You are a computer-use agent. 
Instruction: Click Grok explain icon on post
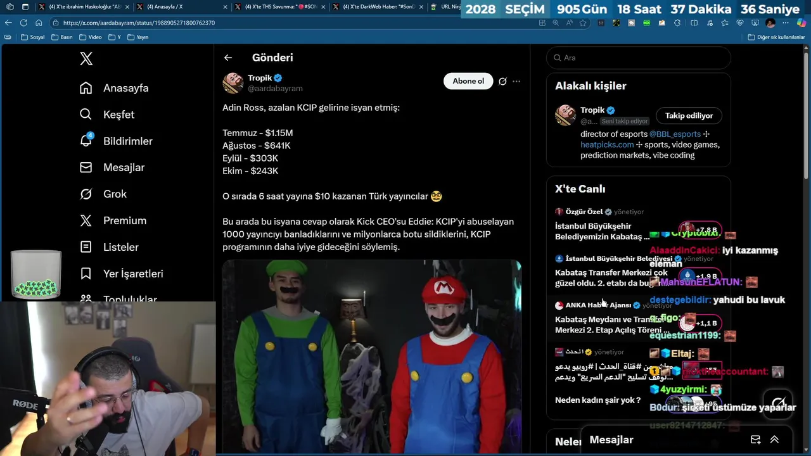click(x=502, y=81)
